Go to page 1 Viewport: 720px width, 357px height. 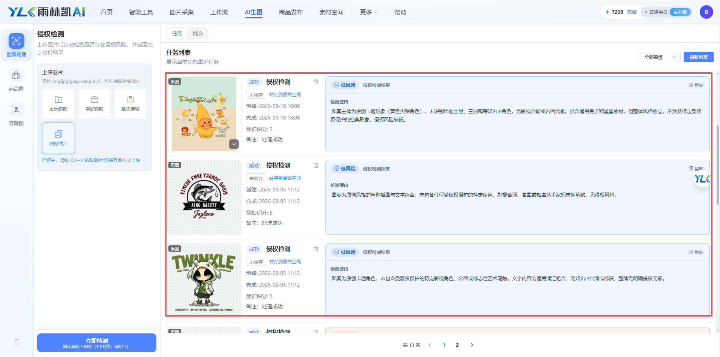444,345
